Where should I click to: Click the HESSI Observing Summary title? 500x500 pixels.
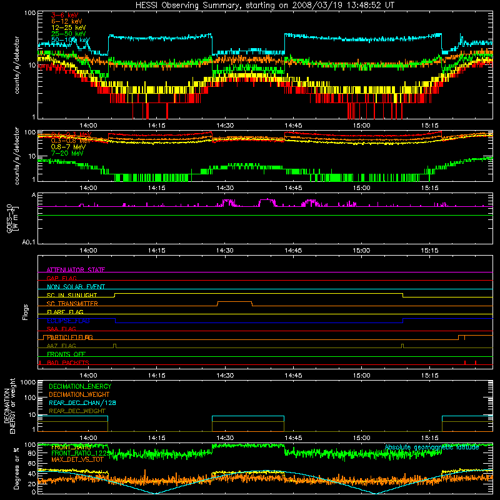click(265, 6)
